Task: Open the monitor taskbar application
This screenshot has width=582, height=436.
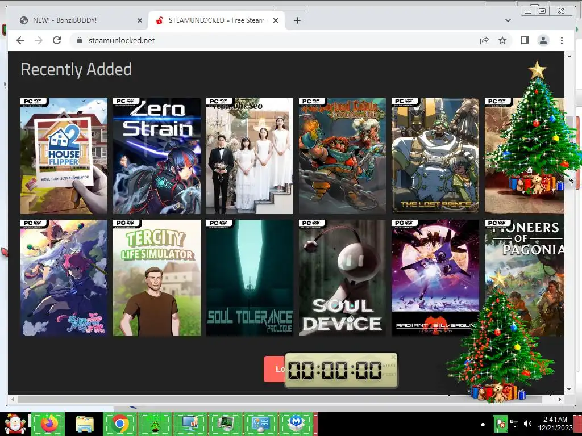Action: pos(190,424)
